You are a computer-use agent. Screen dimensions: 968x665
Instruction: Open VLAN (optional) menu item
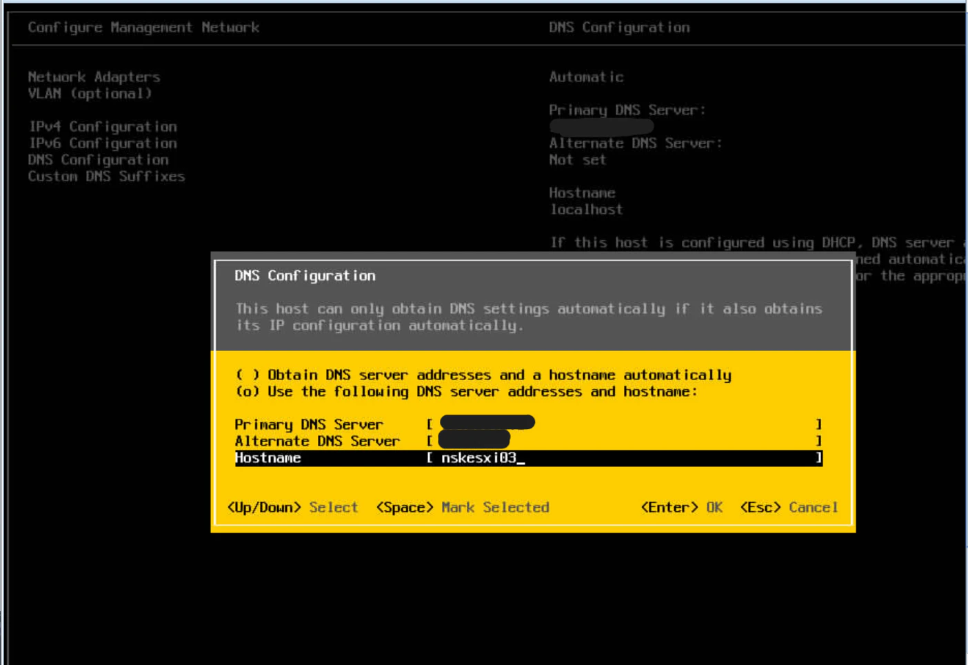pyautogui.click(x=90, y=94)
